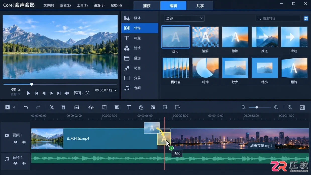Jump to start of preview
The image size is (311, 175).
click(x=36, y=93)
